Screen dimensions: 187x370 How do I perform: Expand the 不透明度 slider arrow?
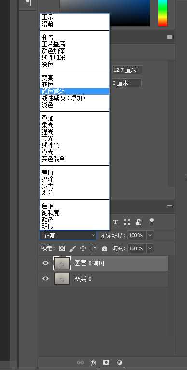click(150, 235)
